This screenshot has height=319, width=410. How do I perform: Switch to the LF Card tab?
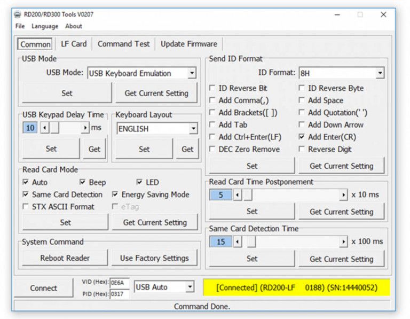(x=73, y=44)
